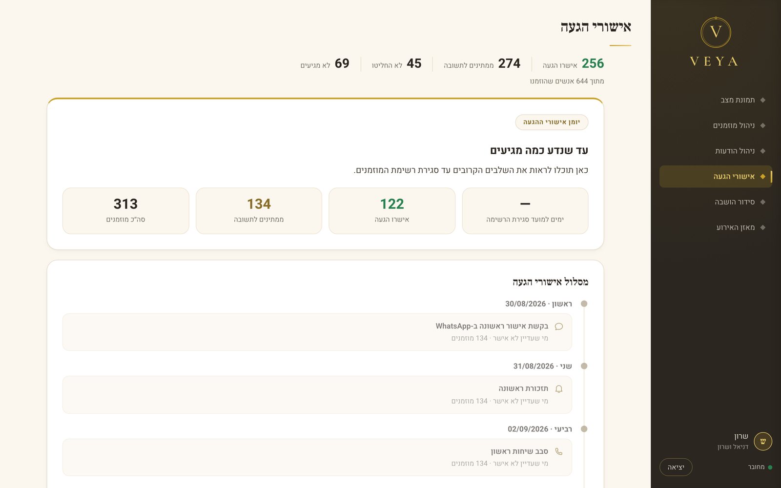Open ניהול מוזמנים in the sidebar
Screen dimensions: 781x488
[716, 125]
